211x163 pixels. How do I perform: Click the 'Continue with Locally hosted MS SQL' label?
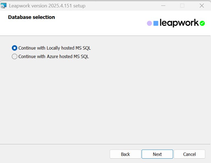[54, 48]
